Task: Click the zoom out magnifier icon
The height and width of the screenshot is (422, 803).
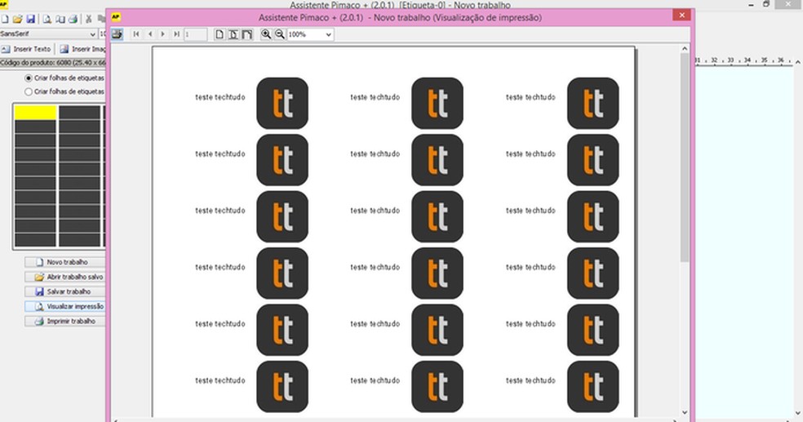Action: (280, 34)
